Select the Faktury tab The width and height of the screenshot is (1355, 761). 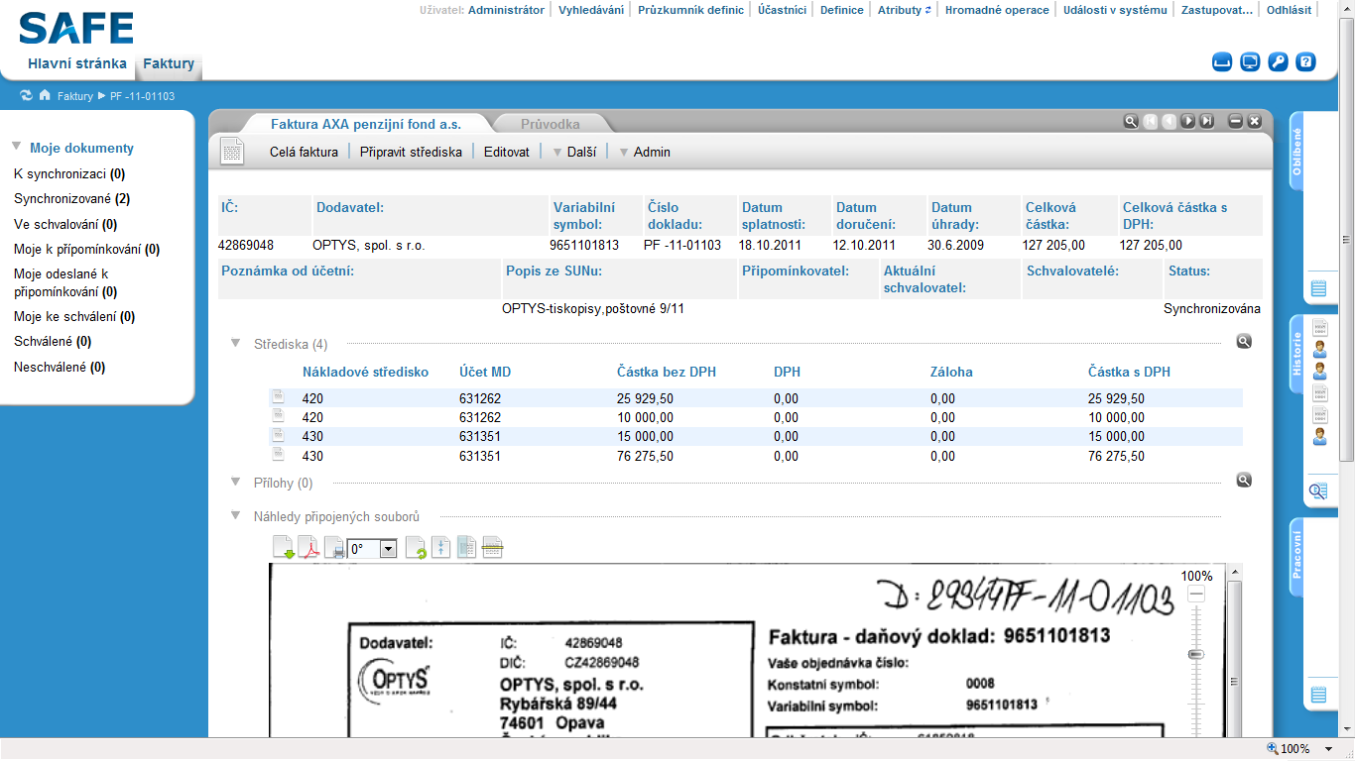coord(169,63)
